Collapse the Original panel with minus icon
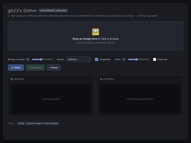This screenshot has width=191, height=143. 91,79
